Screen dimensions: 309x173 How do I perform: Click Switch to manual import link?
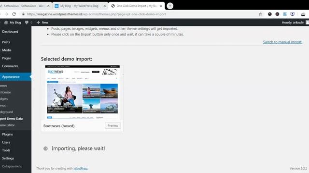(282, 42)
